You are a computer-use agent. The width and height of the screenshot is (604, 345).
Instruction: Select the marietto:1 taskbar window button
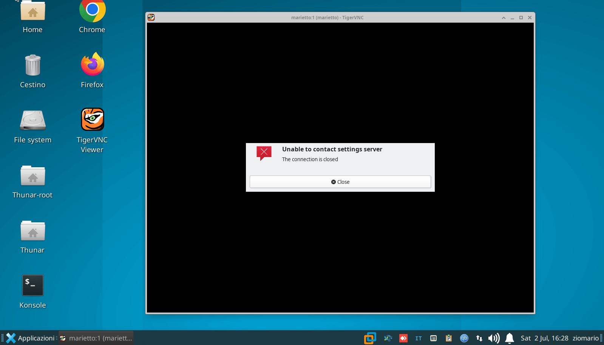(x=96, y=338)
